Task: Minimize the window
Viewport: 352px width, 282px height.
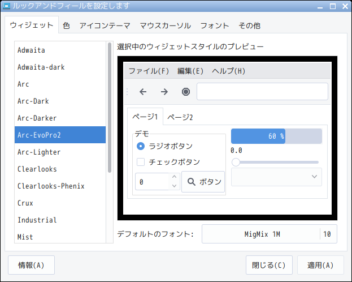Action: [320, 7]
